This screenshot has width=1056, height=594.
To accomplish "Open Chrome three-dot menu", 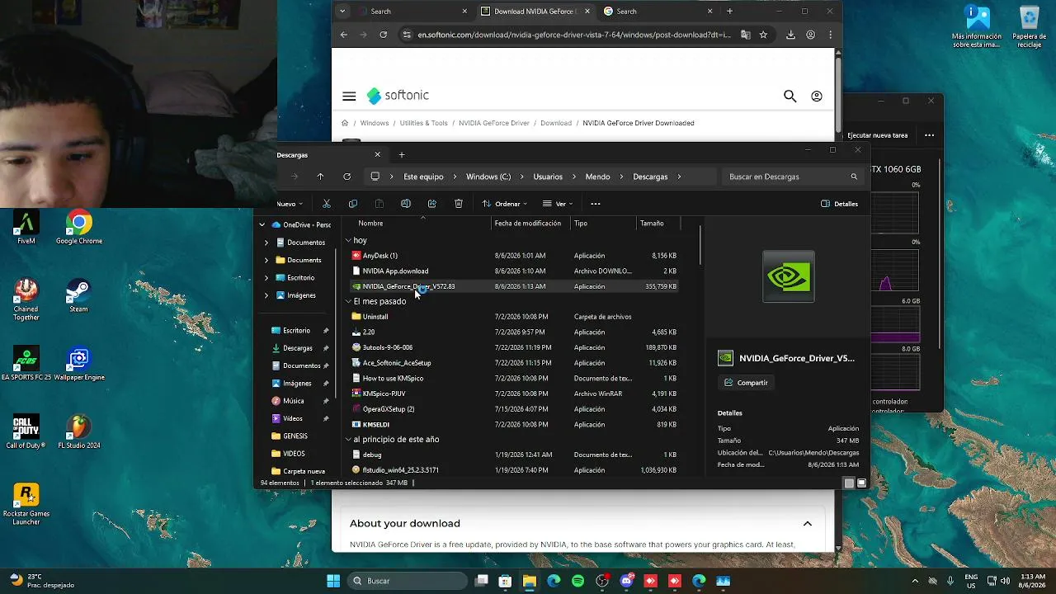I will (830, 35).
